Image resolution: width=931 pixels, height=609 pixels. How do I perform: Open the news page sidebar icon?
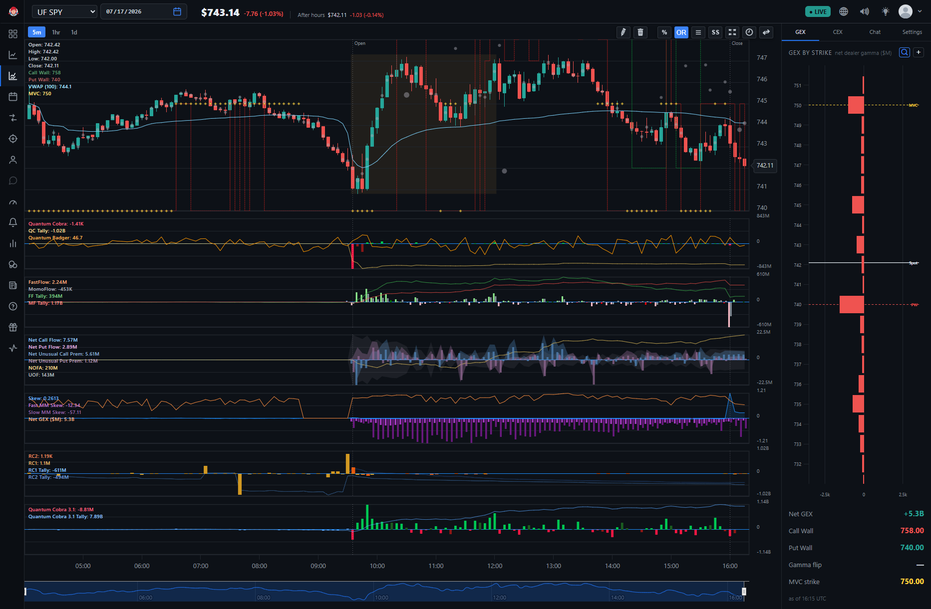click(x=13, y=285)
